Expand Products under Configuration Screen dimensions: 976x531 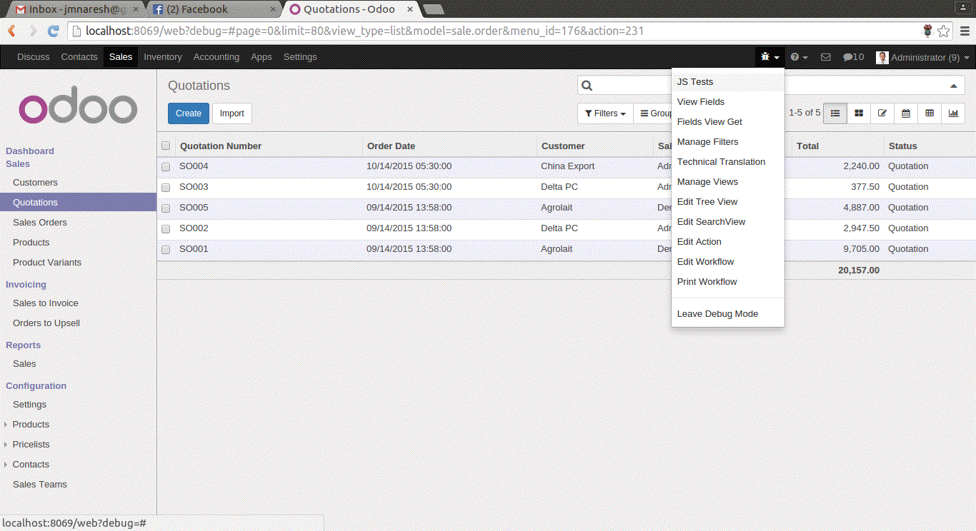31,424
